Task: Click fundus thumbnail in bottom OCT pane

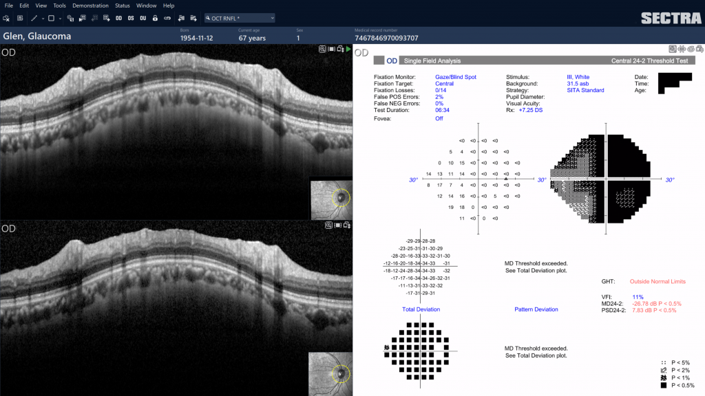Action: [330, 374]
